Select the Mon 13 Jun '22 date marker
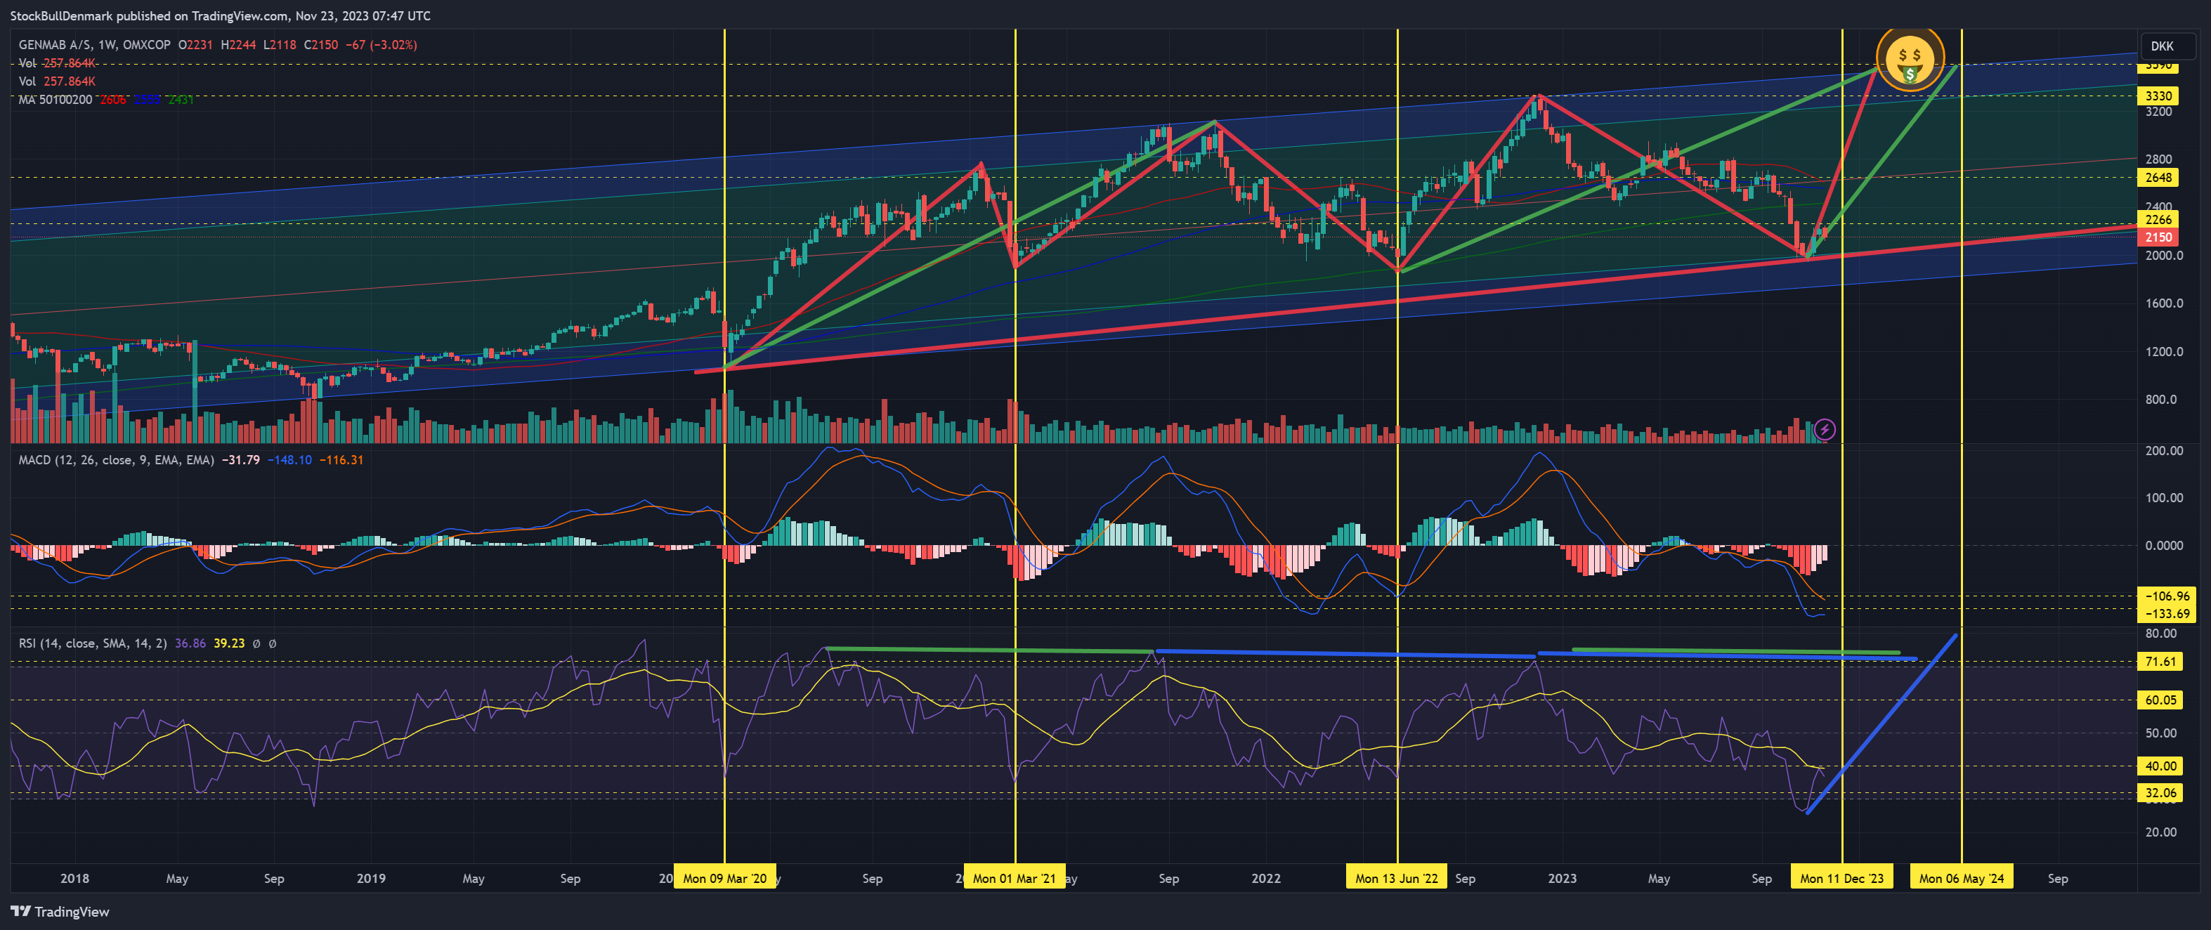Image resolution: width=2211 pixels, height=930 pixels. [x=1397, y=877]
